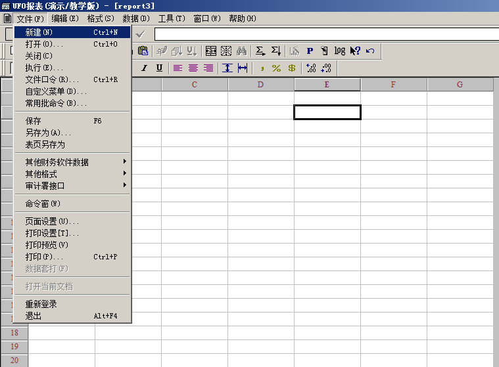Apply currency dollar format
Screen dimensions: 499x367
pyautogui.click(x=292, y=68)
